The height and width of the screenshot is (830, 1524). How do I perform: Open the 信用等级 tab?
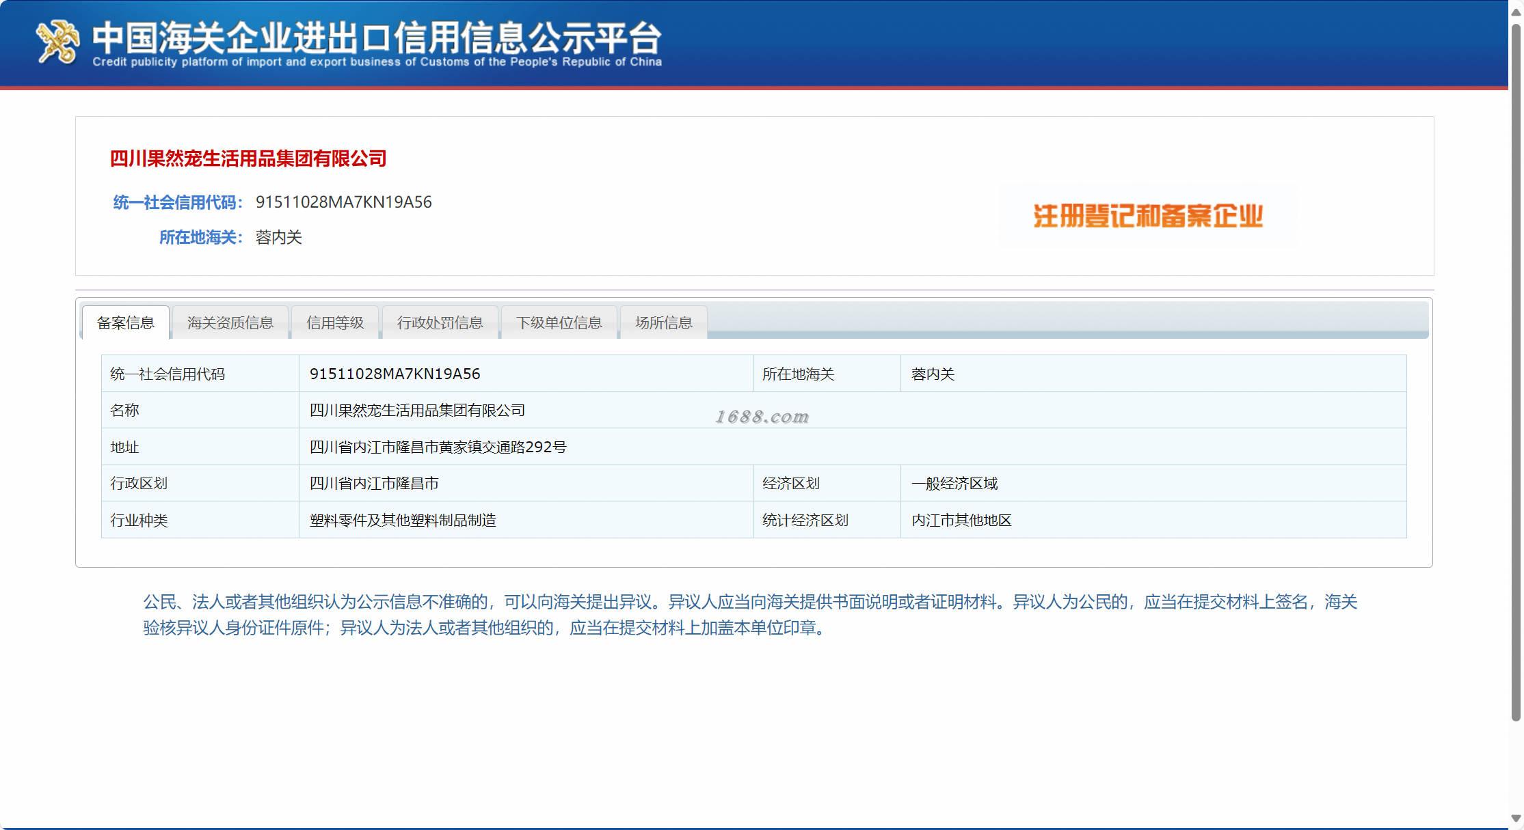335,322
